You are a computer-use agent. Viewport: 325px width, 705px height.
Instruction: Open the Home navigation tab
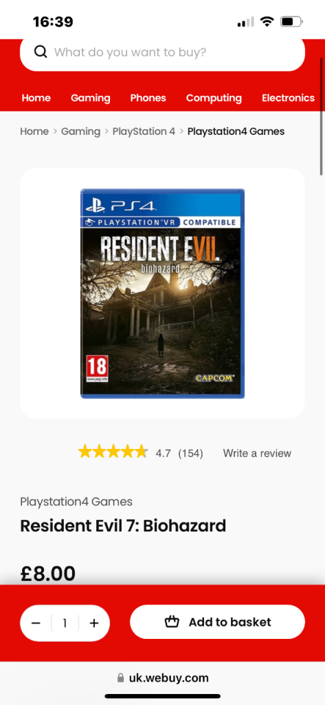click(x=36, y=98)
